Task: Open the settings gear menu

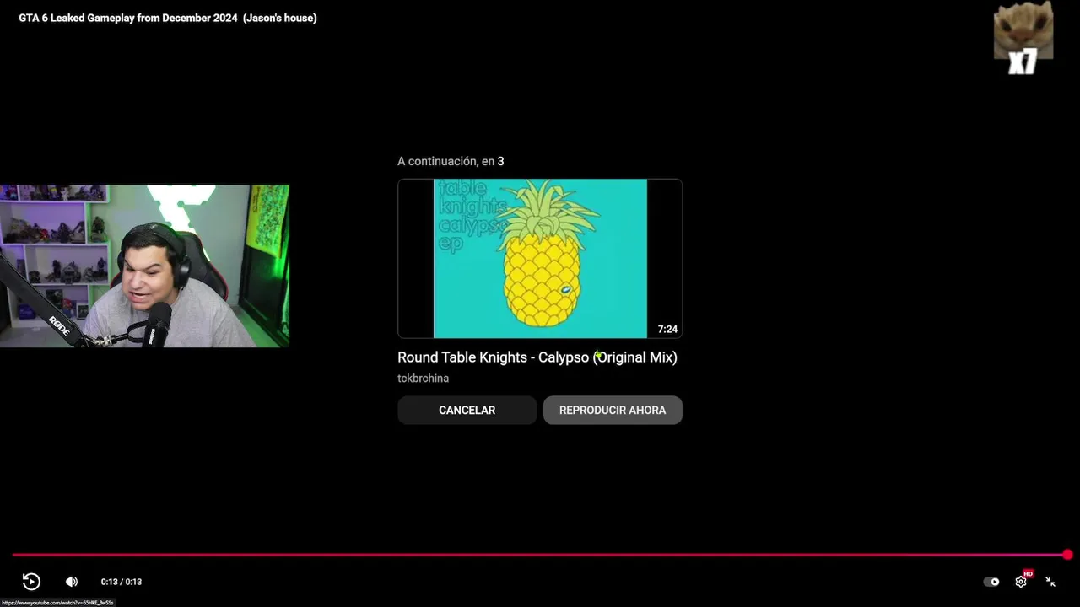Action: tap(1021, 581)
